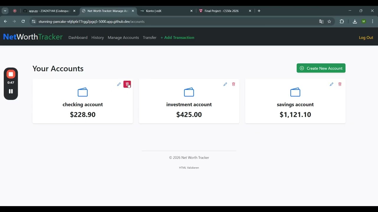Click the Log Out link
Screen dimensions: 378x212
(x=366, y=37)
